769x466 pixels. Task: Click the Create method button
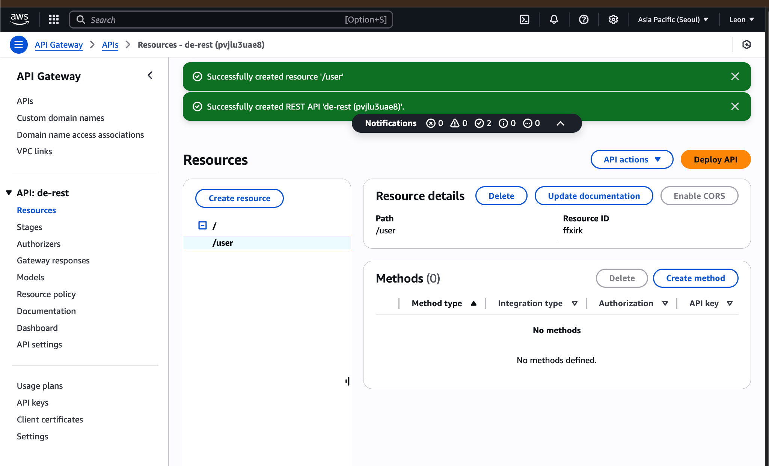click(695, 278)
